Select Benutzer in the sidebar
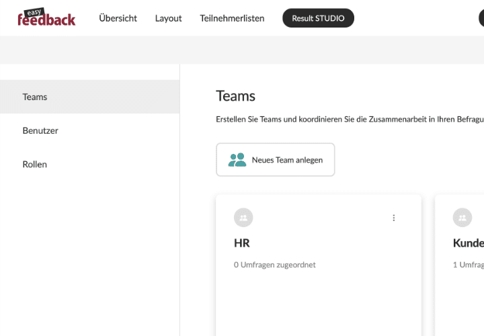The height and width of the screenshot is (336, 484). [89, 130]
